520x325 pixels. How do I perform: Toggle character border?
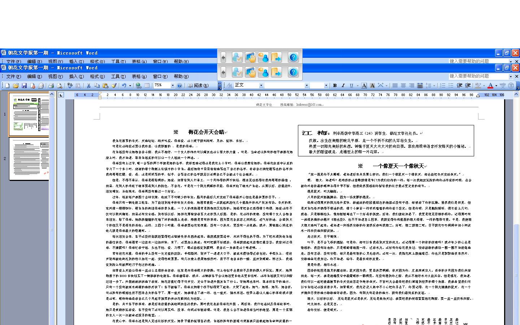coord(364,86)
